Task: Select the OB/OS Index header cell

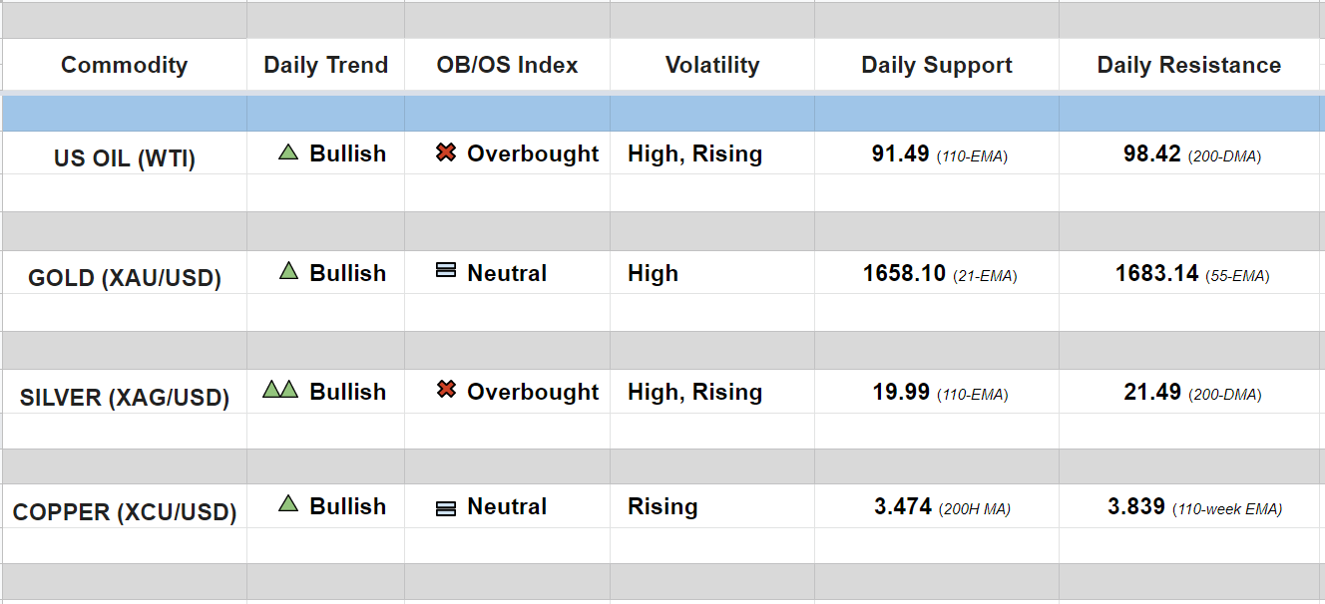Action: [x=507, y=66]
